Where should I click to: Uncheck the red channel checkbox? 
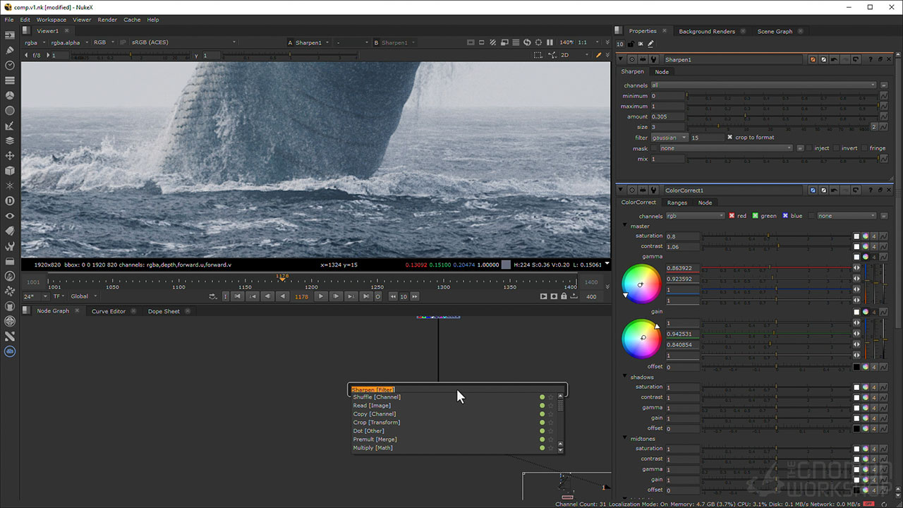click(x=732, y=216)
